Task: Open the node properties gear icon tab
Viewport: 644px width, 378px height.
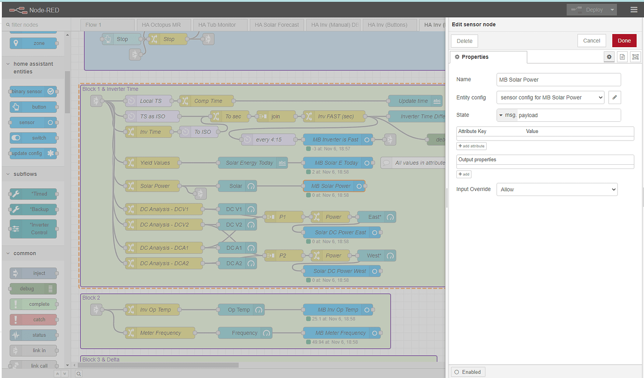Action: tap(609, 57)
